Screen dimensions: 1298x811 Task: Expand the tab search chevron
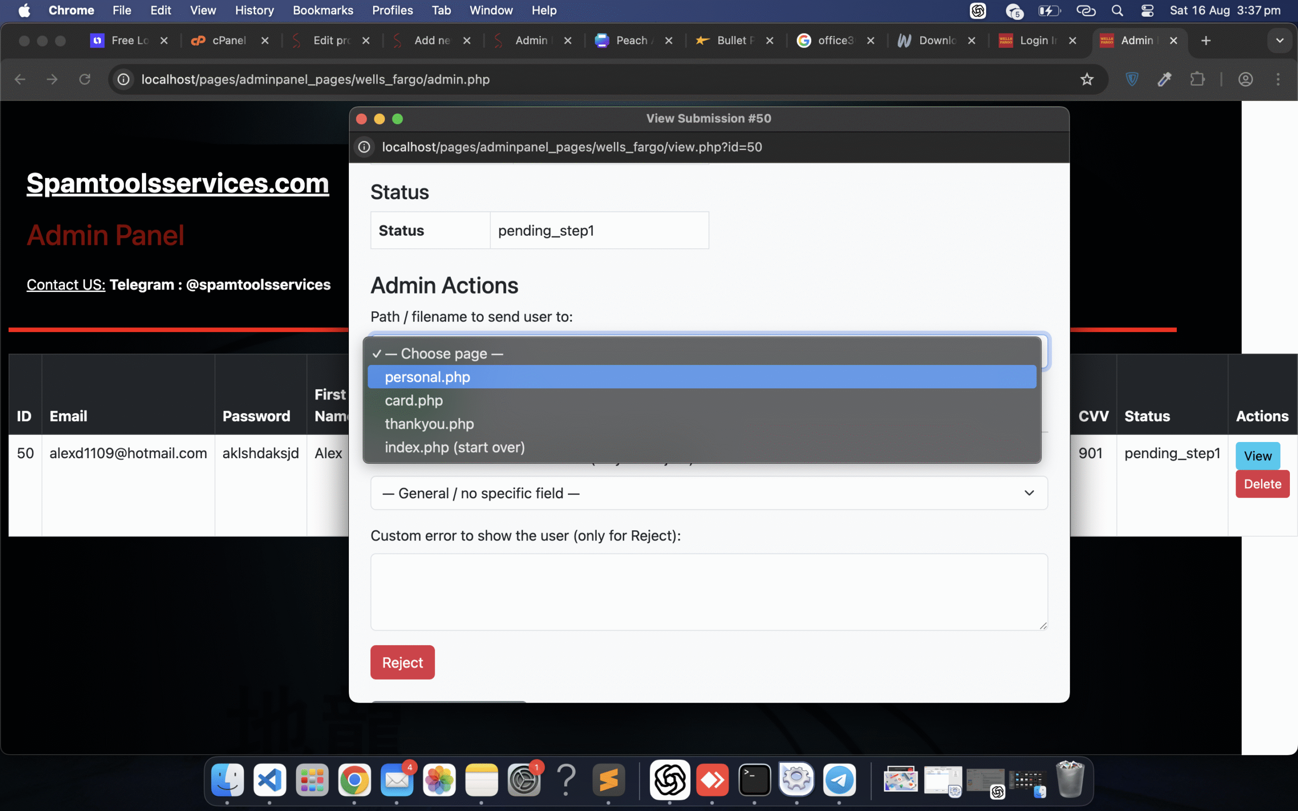(x=1280, y=41)
